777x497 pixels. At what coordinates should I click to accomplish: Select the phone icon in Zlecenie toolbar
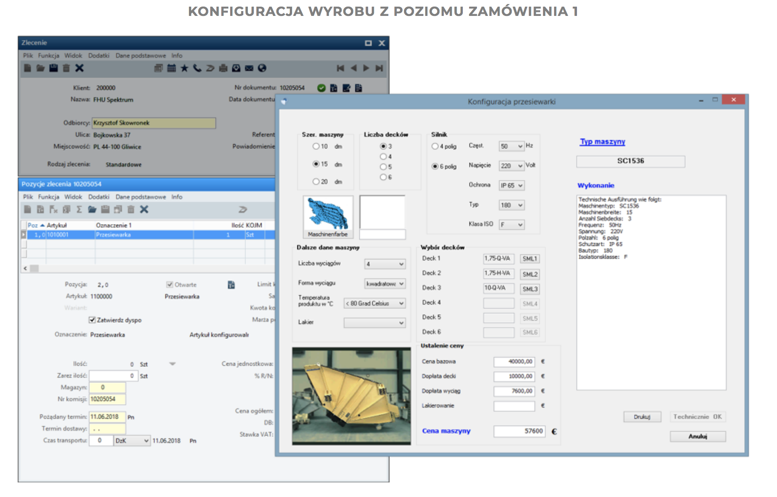pyautogui.click(x=196, y=69)
